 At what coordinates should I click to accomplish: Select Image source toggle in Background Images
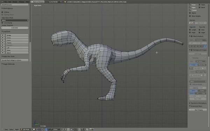[194, 65]
